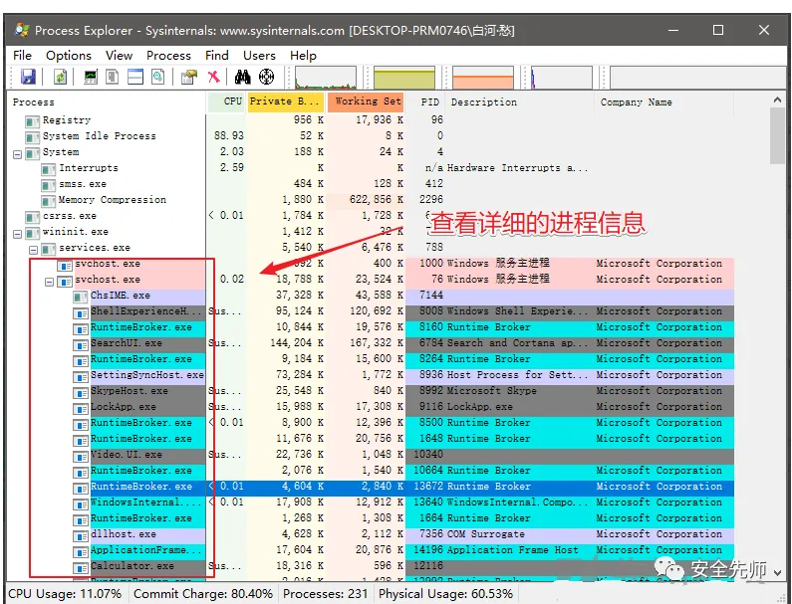Click the CPU usage mini graph
This screenshot has height=604, width=792.
click(326, 78)
